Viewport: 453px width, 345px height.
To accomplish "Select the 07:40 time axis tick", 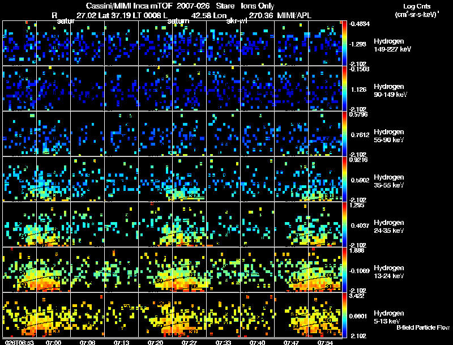I will pos(257,342).
